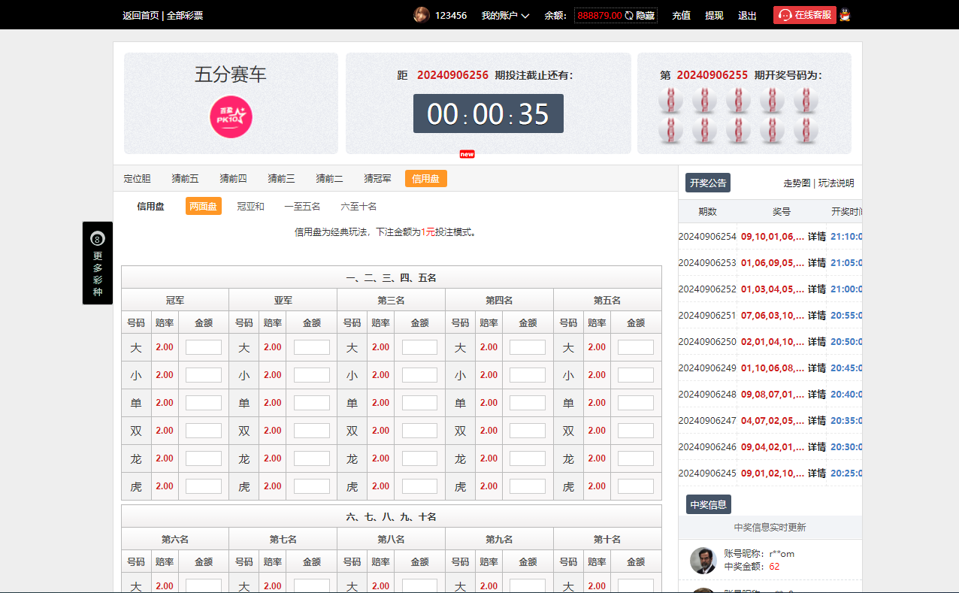Image resolution: width=959 pixels, height=593 pixels.
Task: Click the first lottery result ball
Action: 670,100
